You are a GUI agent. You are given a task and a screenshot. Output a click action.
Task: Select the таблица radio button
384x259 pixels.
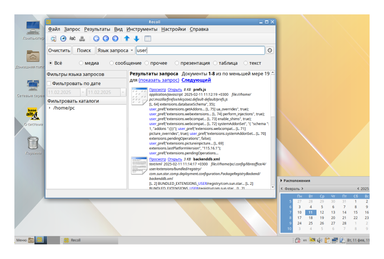click(x=215, y=63)
